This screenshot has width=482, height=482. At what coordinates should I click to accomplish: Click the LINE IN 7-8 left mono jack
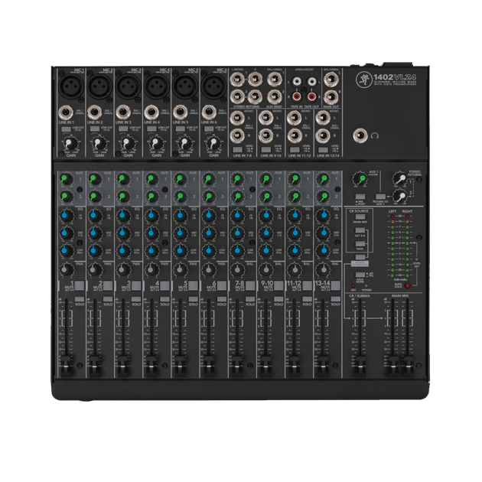click(x=237, y=118)
